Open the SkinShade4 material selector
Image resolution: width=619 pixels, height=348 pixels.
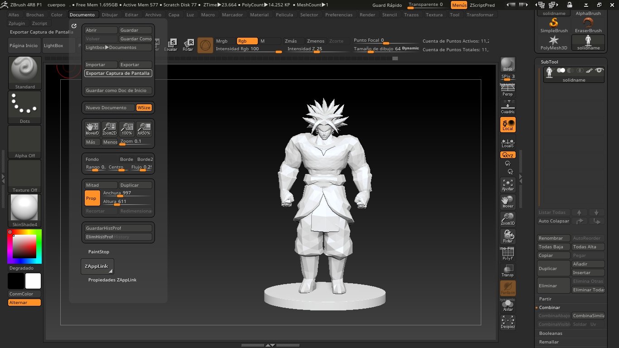(25, 211)
